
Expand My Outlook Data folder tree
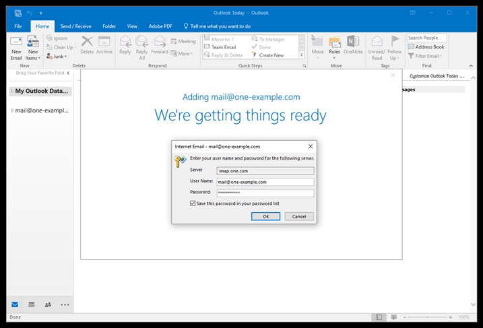[12, 91]
